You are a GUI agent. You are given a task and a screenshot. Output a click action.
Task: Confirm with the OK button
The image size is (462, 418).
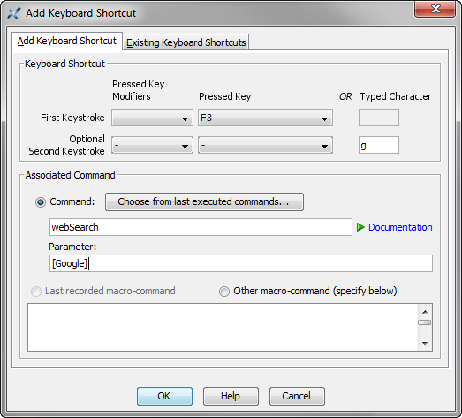164,396
